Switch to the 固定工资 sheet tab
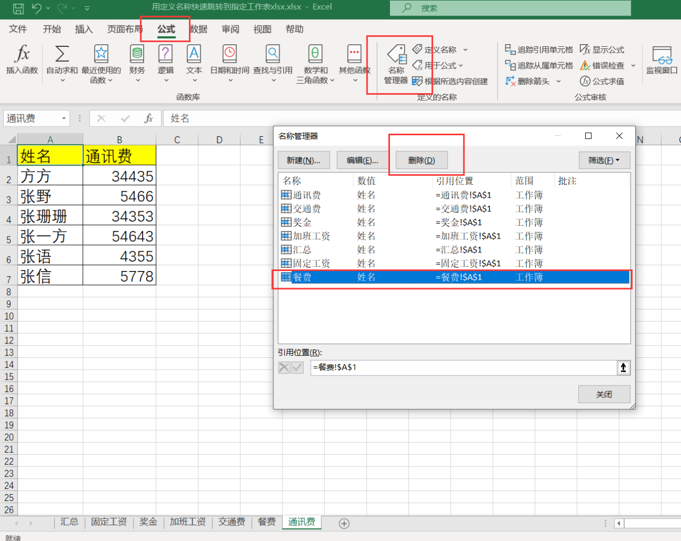Screen dimensions: 681x541 coord(109,522)
